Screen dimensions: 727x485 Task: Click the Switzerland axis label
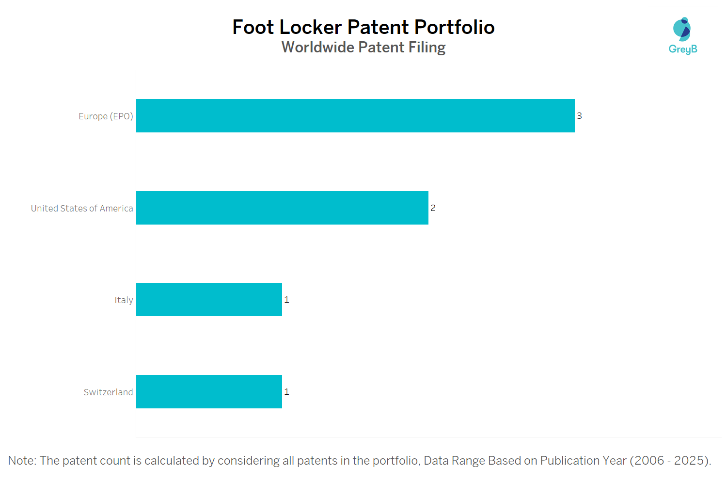coord(108,392)
